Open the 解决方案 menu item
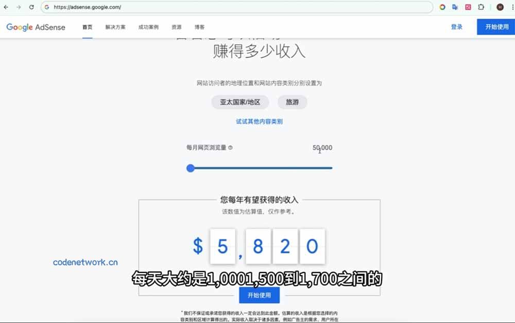Image resolution: width=515 pixels, height=323 pixels. 115,27
